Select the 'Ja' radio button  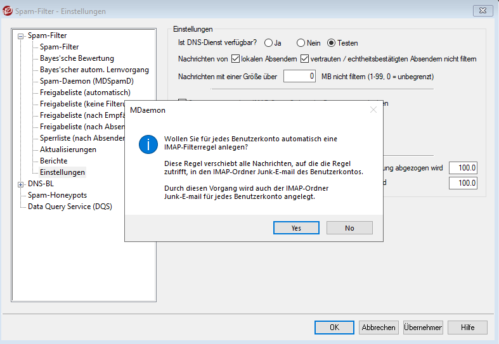coord(268,43)
